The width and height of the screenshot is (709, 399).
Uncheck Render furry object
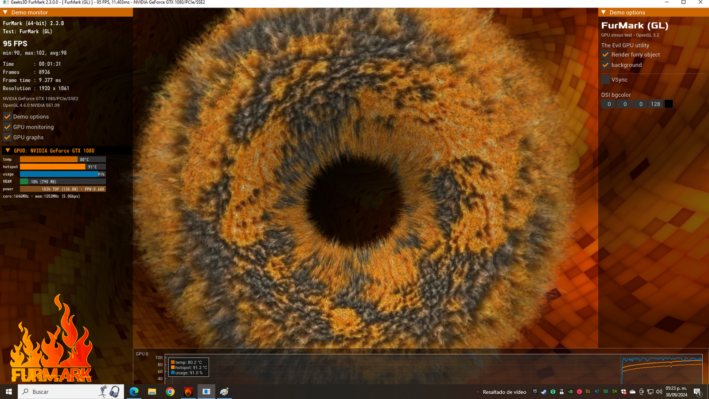605,55
